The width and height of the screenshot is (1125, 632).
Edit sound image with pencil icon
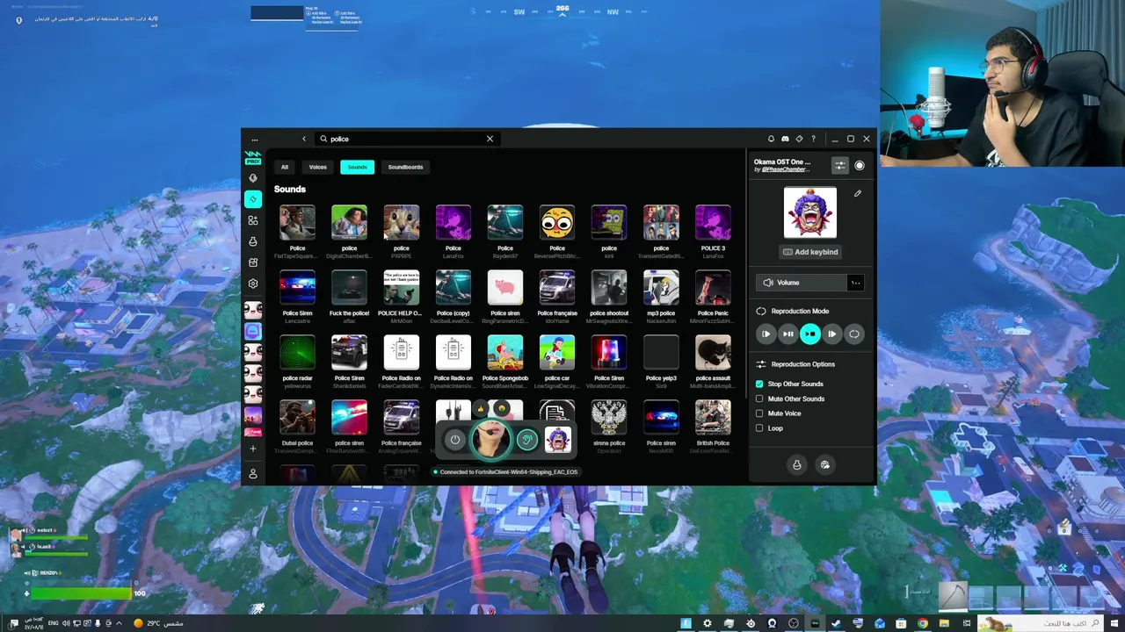pos(858,193)
